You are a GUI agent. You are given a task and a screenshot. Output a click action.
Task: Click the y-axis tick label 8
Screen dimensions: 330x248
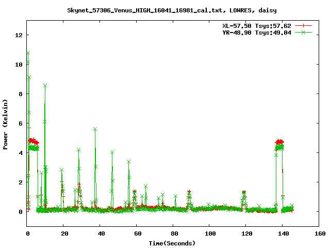21,94
